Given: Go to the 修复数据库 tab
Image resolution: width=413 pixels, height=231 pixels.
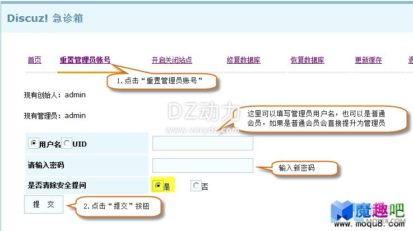Looking at the screenshot, I should click(243, 60).
